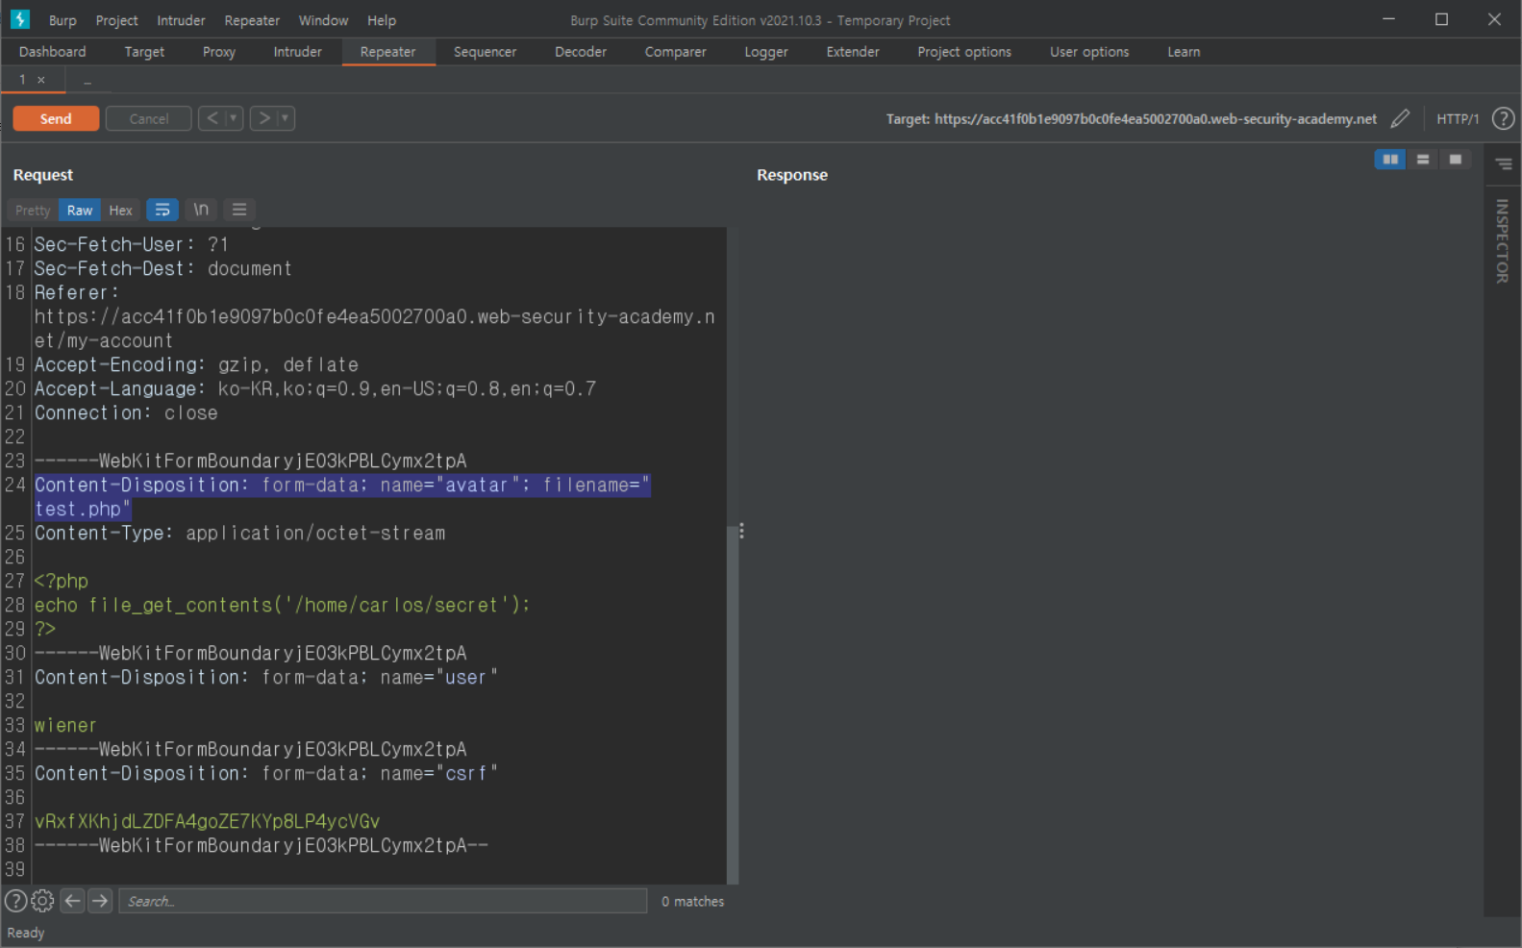
Task: Edit target with the pencil icon
Action: click(x=1400, y=118)
